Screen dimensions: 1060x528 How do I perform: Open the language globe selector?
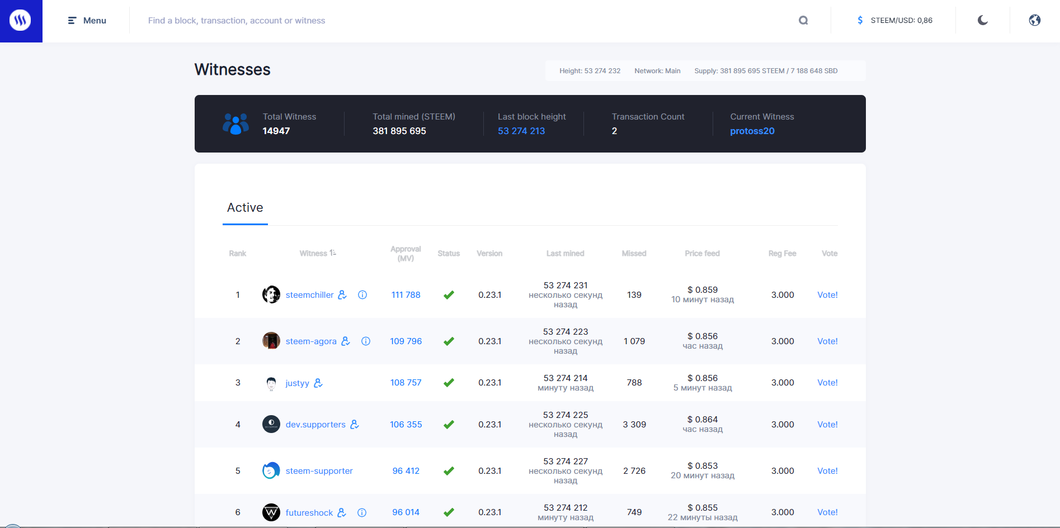(x=1035, y=21)
